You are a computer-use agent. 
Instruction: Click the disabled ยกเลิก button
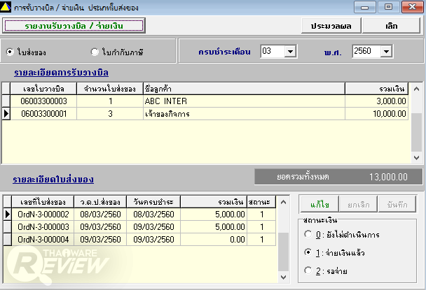359,204
